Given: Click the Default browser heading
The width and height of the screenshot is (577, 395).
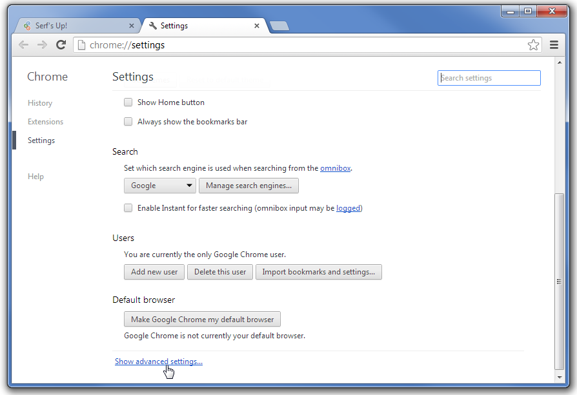Looking at the screenshot, I should [x=143, y=300].
